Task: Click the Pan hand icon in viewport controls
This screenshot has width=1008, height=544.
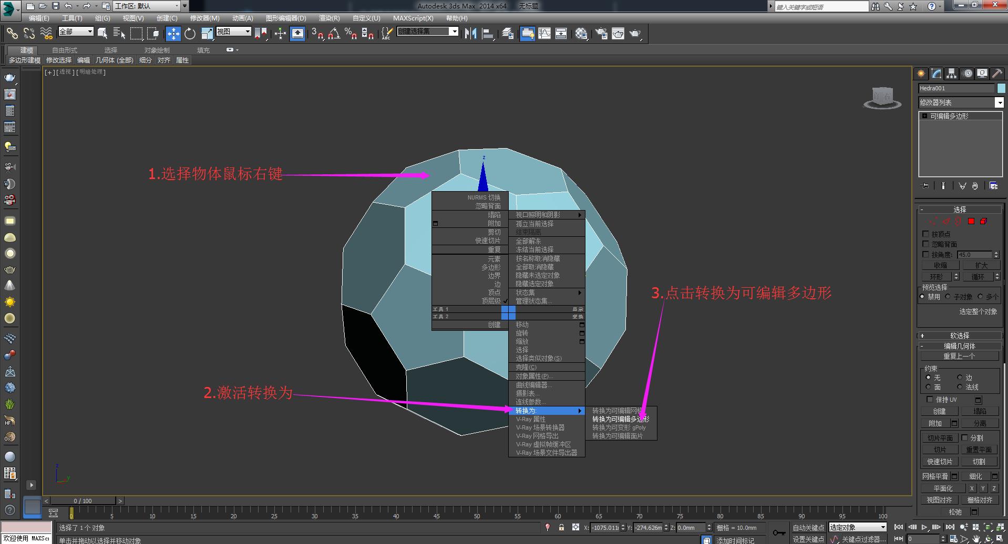Action: pos(976,539)
